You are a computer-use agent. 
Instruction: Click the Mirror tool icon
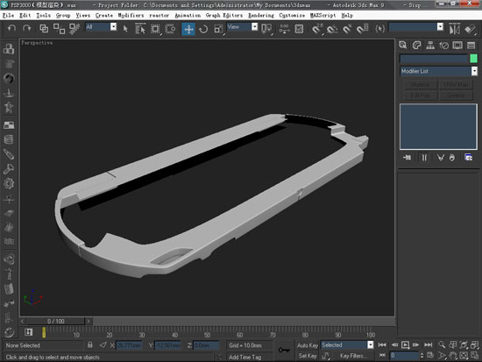(454, 29)
